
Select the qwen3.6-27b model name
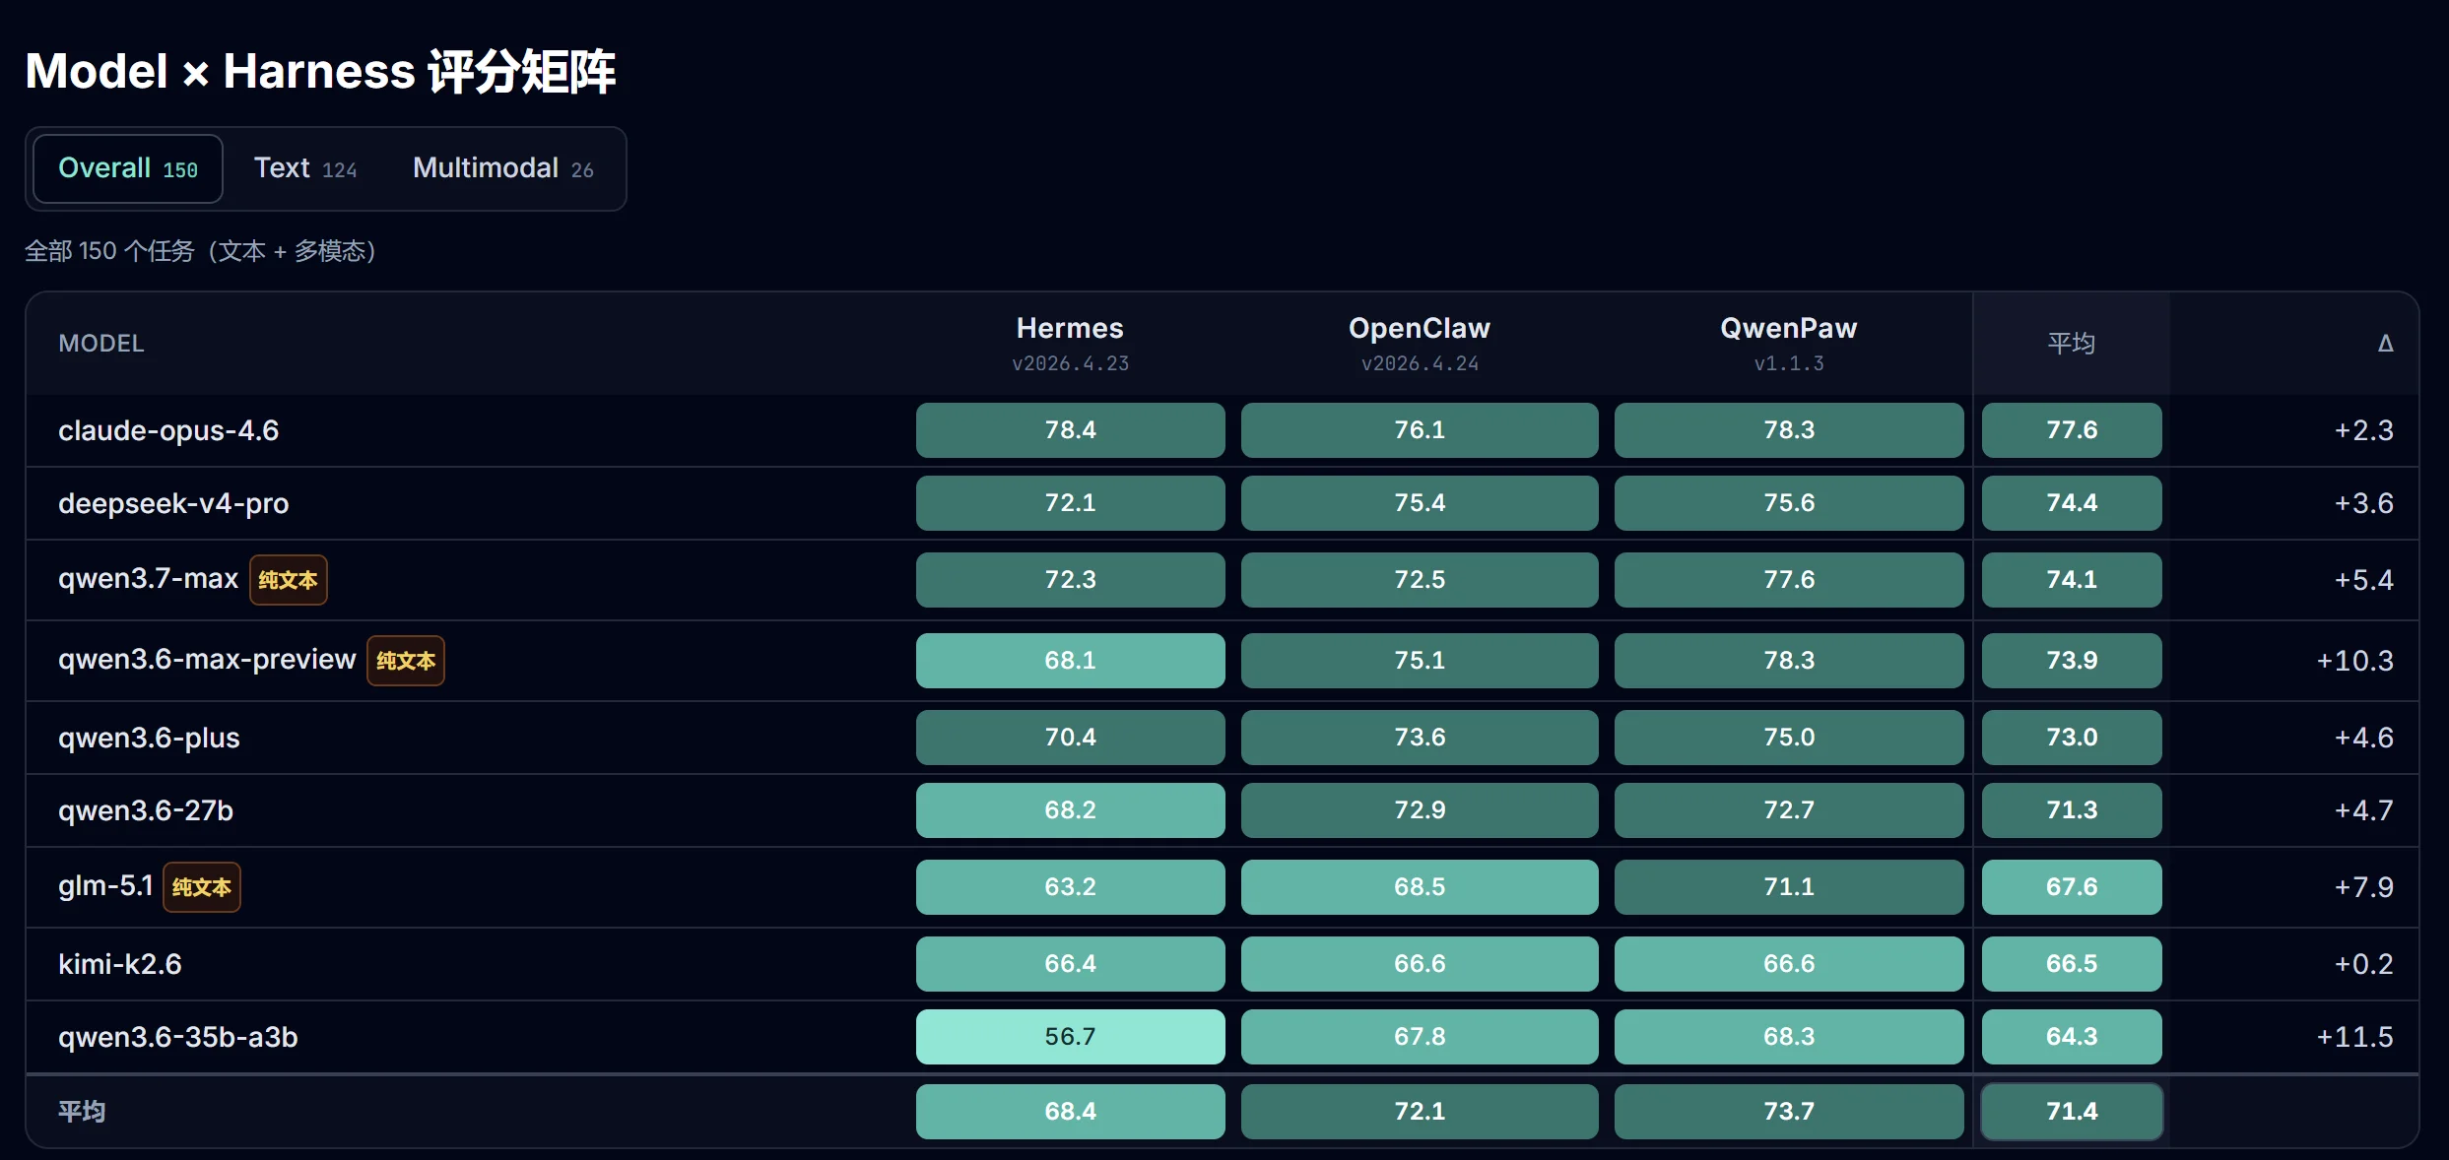pyautogui.click(x=146, y=810)
